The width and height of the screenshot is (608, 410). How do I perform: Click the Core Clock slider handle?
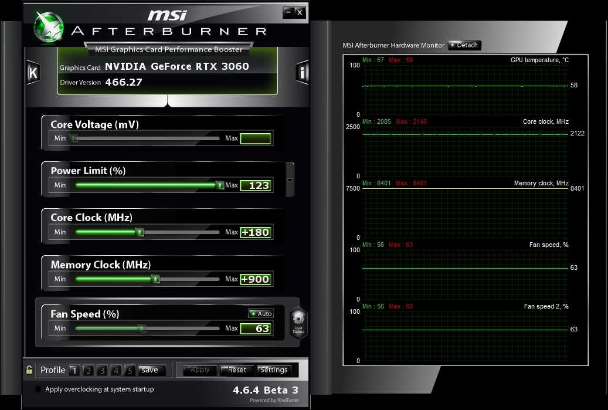click(x=140, y=232)
